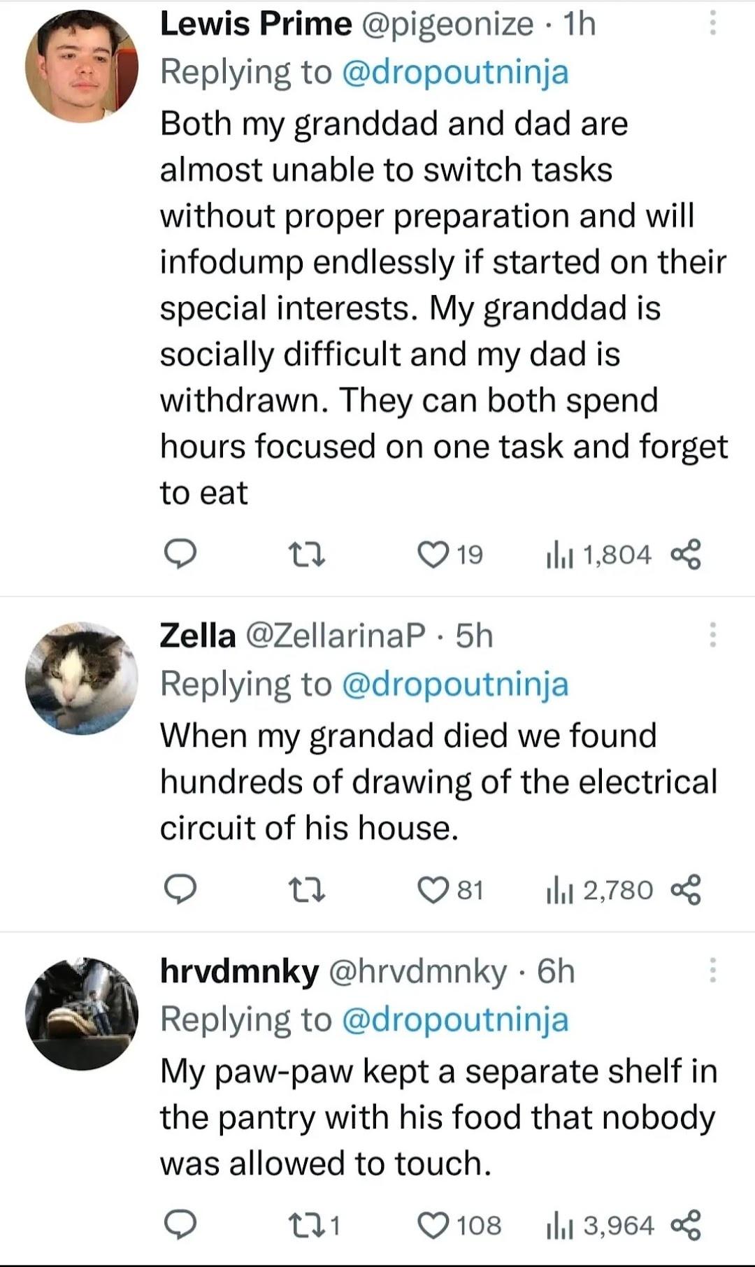
Task: Open Zella's cat profile picture
Action: (x=82, y=678)
